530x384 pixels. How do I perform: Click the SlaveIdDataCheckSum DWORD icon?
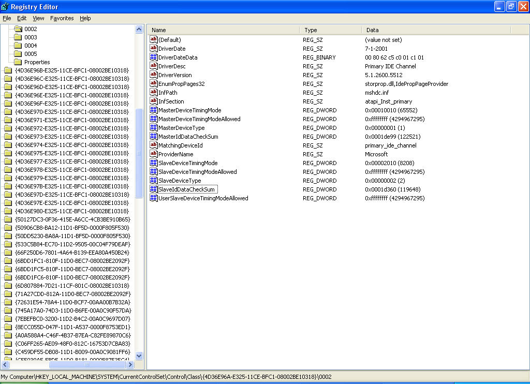click(153, 189)
